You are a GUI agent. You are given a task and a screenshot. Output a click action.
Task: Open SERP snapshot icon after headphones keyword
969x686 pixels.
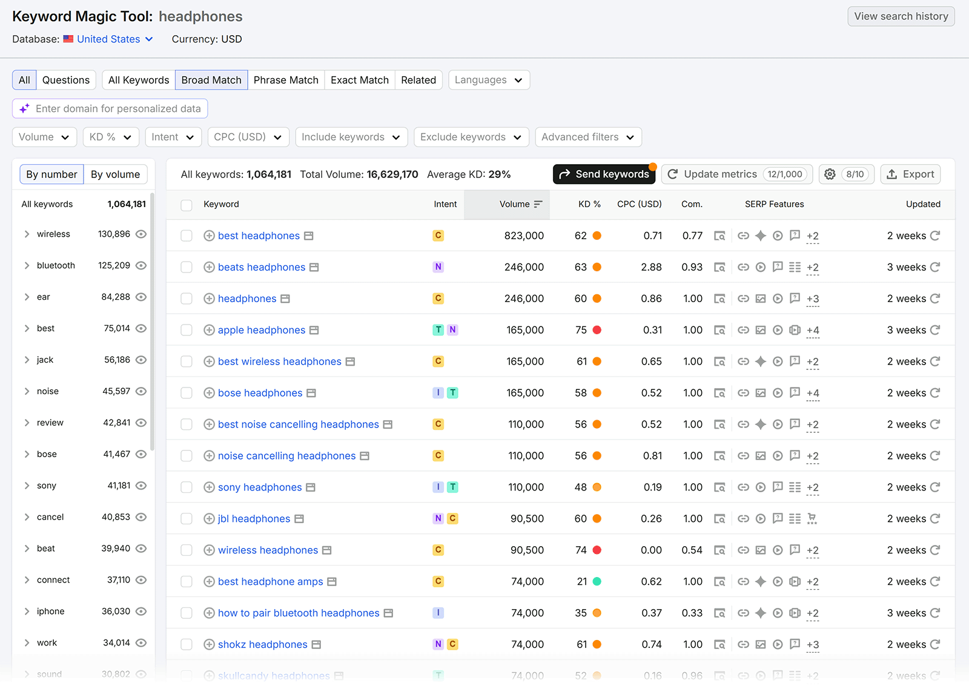[x=285, y=298]
